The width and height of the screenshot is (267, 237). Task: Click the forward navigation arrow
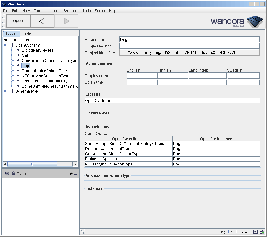[x=66, y=21]
